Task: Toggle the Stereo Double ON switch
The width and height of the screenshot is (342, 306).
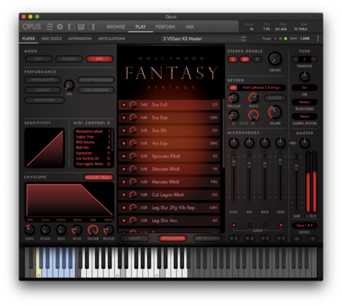Action: [x=245, y=60]
